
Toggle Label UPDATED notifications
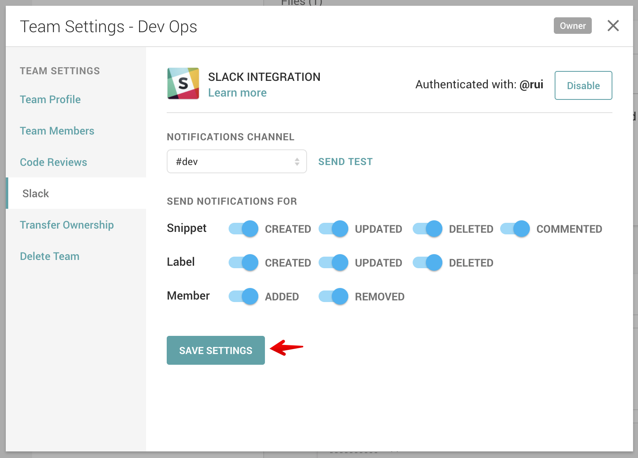point(333,262)
